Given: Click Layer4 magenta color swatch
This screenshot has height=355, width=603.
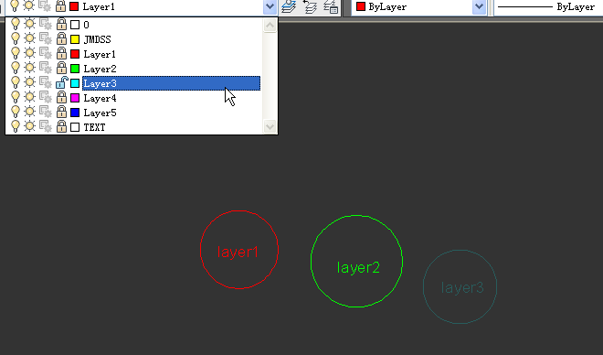Looking at the screenshot, I should point(75,98).
